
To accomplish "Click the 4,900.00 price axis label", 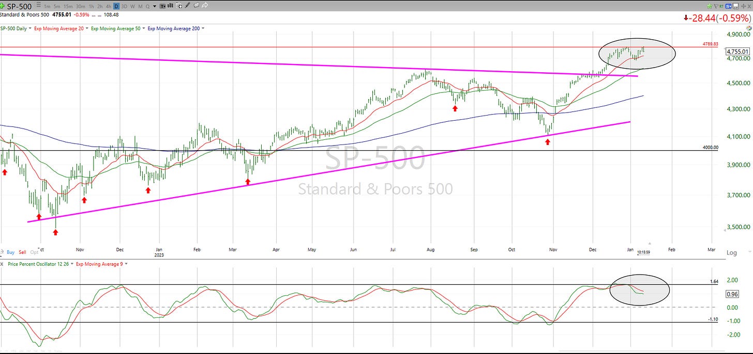I will pyautogui.click(x=738, y=35).
